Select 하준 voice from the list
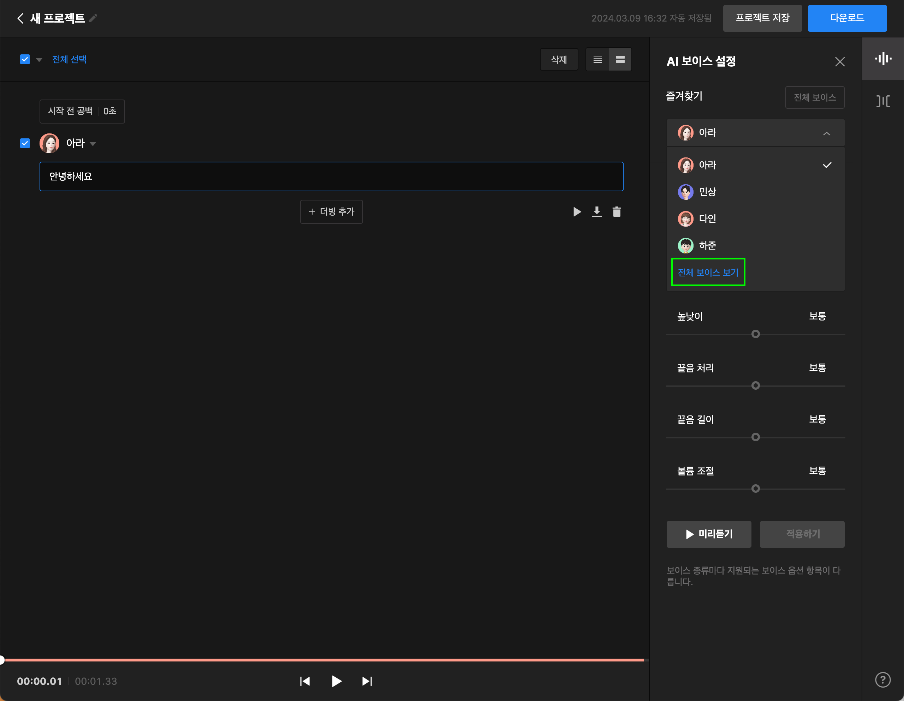The image size is (904, 701). point(707,246)
